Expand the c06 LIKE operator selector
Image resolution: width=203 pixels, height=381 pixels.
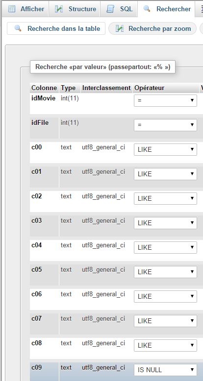pos(166,296)
